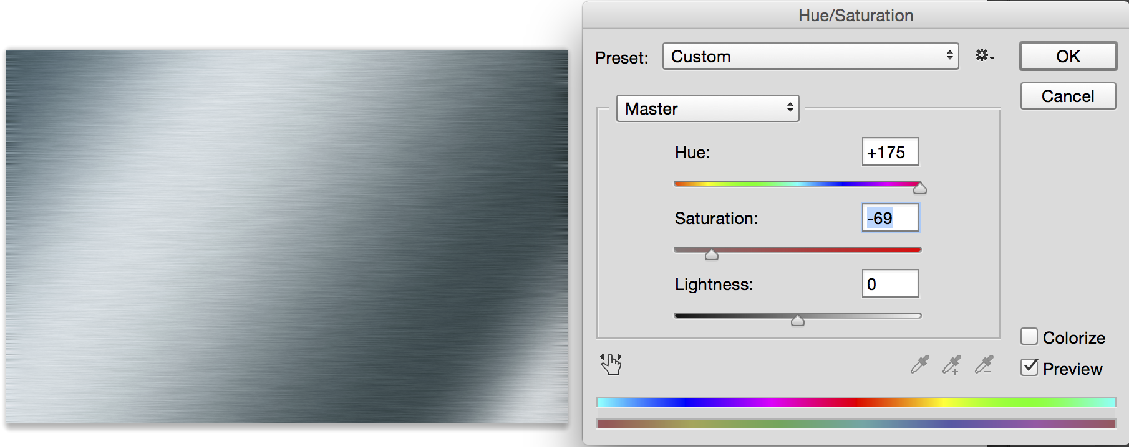Viewport: 1129px width, 447px height.
Task: Select the Subtract from Sample eyedropper
Action: point(984,364)
